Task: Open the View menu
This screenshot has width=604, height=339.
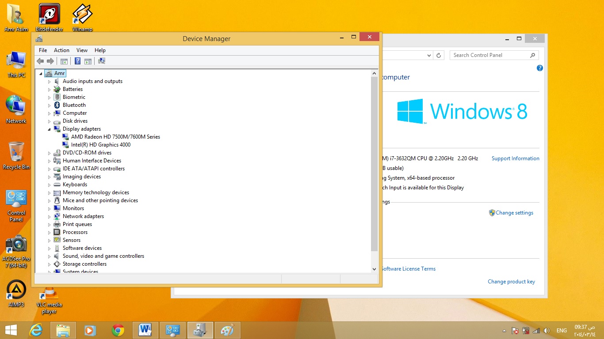Action: click(x=82, y=50)
